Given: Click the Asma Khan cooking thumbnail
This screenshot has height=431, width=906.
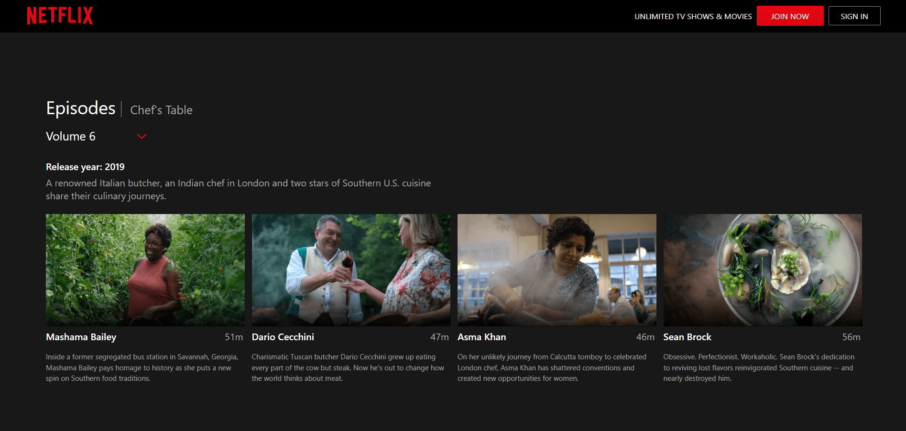Looking at the screenshot, I should coord(557,270).
